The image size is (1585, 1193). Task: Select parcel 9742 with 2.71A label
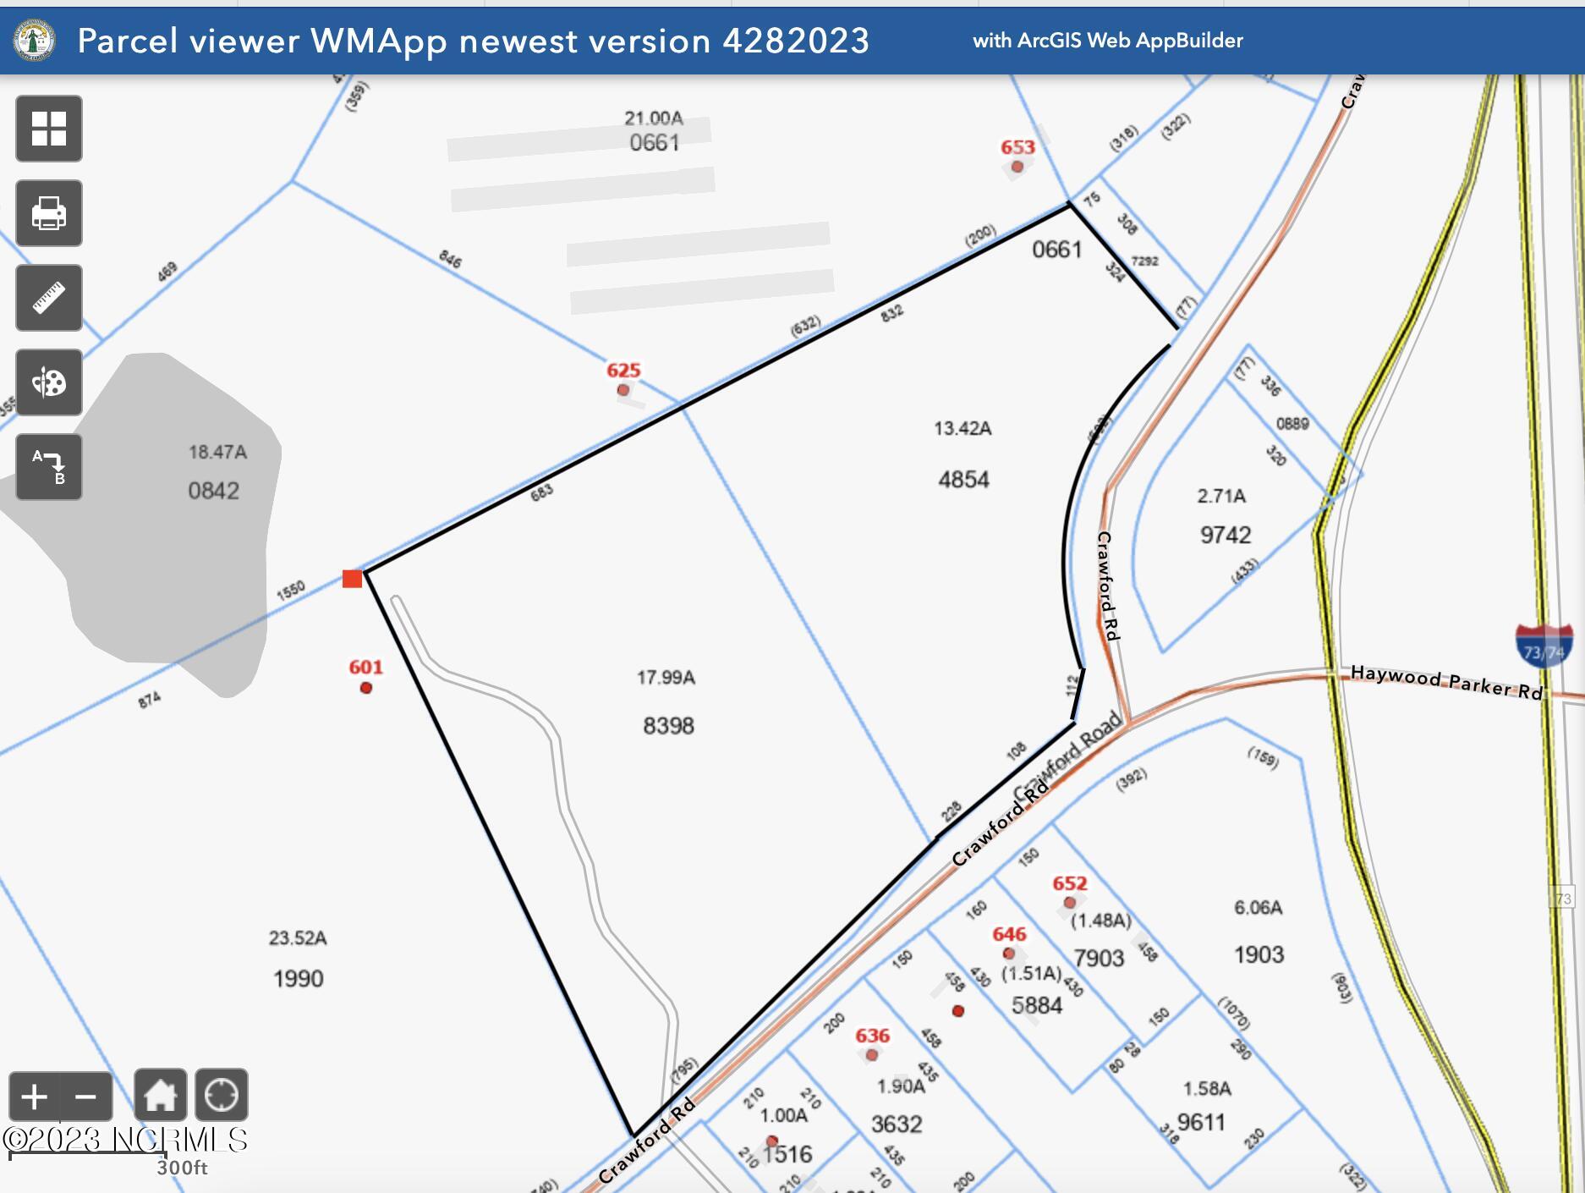[1224, 516]
